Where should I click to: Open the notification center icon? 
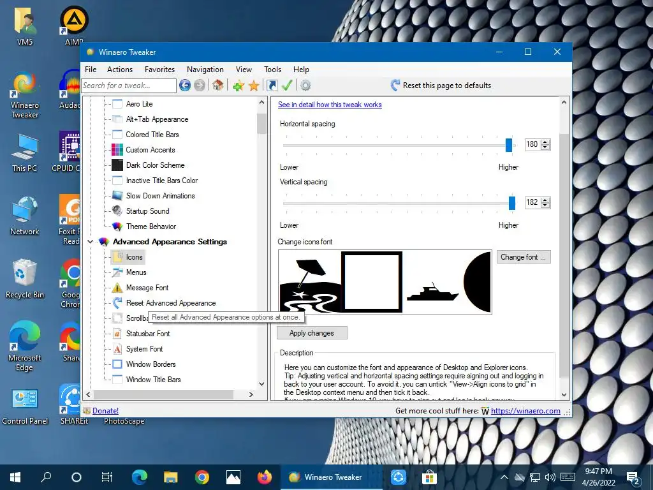pyautogui.click(x=633, y=477)
